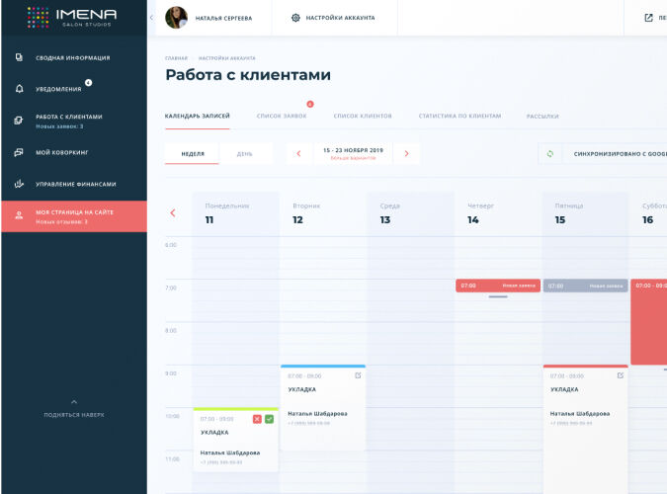Image resolution: width=667 pixels, height=494 pixels.
Task: Click the notifications bell icon
Action: pos(19,89)
